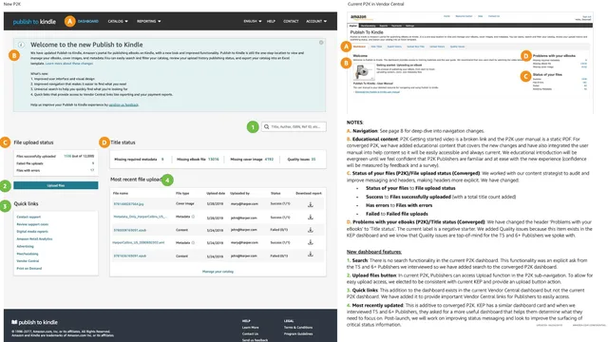Click the sending us feedback link
The image size is (608, 342).
click(x=123, y=104)
